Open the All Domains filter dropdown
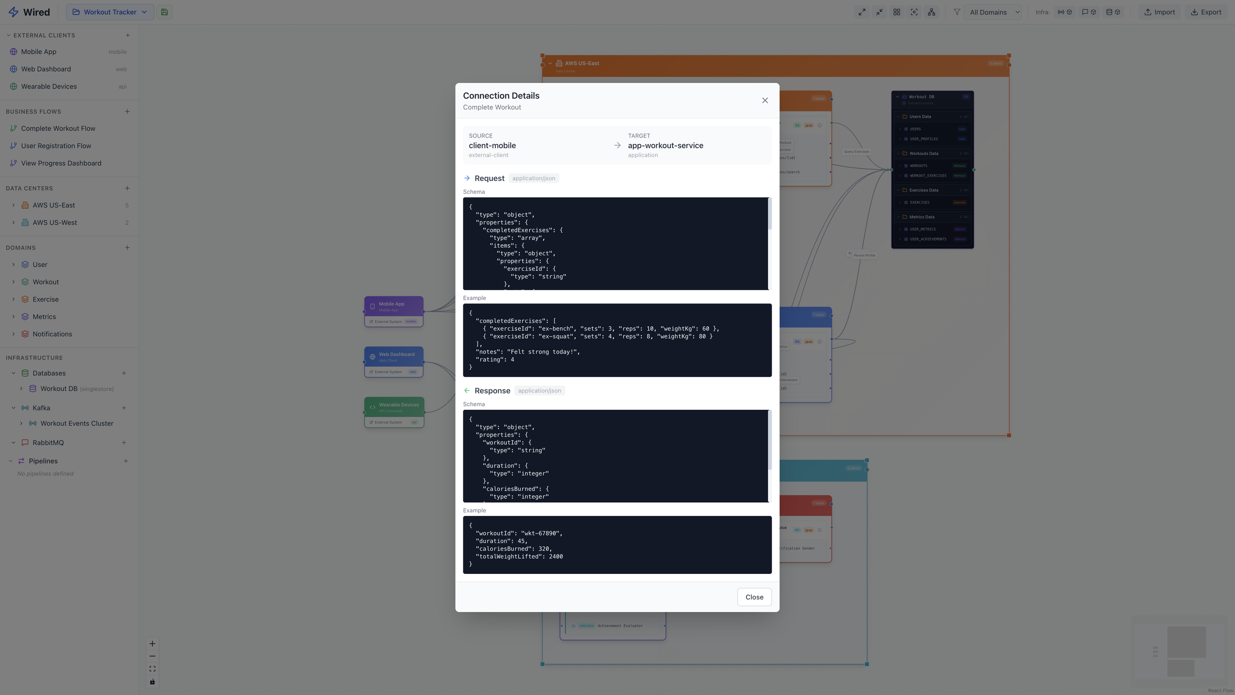Screen dimensions: 1235x695 pyautogui.click(x=993, y=12)
